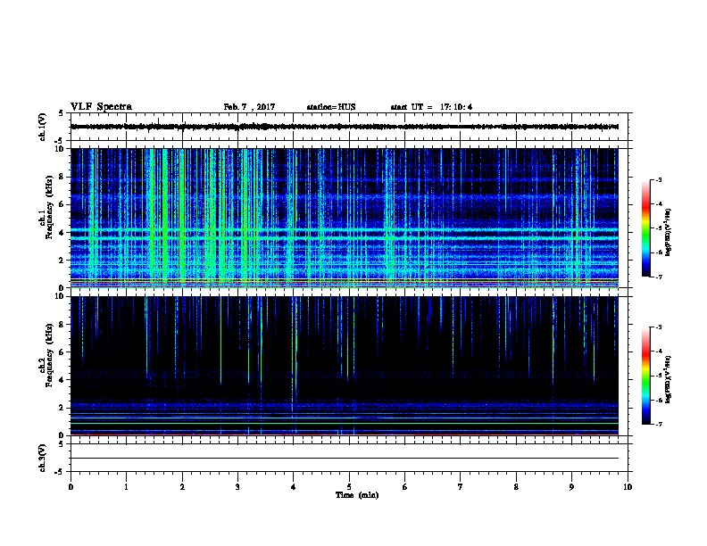Image resolution: width=707 pixels, height=546 pixels.
Task: Click time axis tick label "10"
Action: point(628,487)
